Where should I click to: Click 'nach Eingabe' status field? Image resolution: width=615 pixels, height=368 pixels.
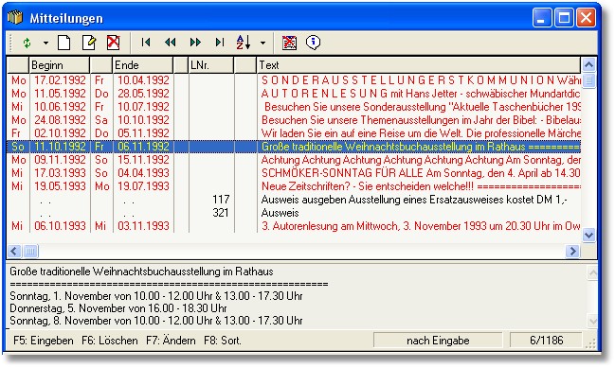pyautogui.click(x=438, y=341)
